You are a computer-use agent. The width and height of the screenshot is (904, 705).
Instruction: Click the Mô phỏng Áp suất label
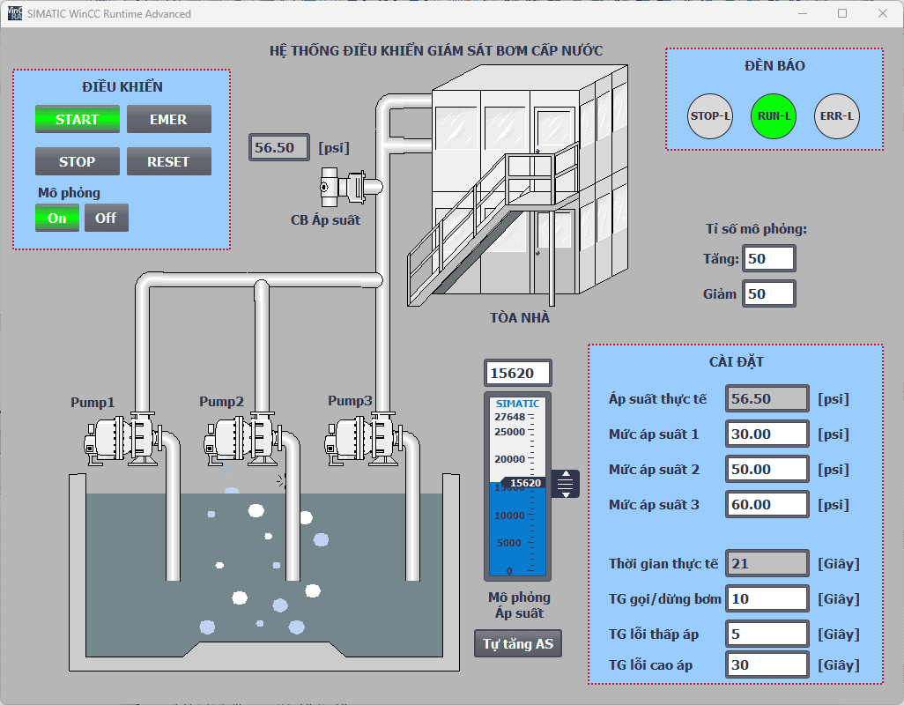coord(519,605)
